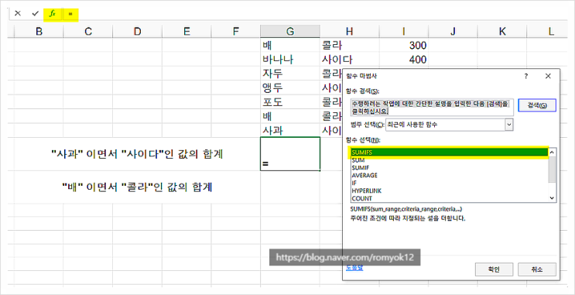Select SUMIF in the function list
Image resolution: width=575 pixels, height=295 pixels.
pyautogui.click(x=449, y=168)
